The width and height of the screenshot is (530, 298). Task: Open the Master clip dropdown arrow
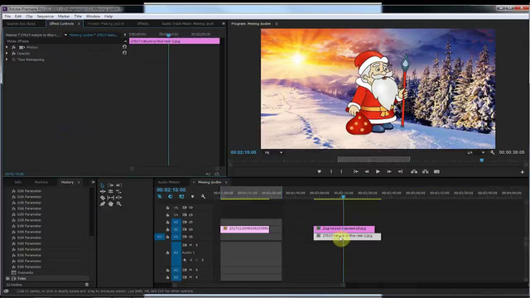point(65,35)
